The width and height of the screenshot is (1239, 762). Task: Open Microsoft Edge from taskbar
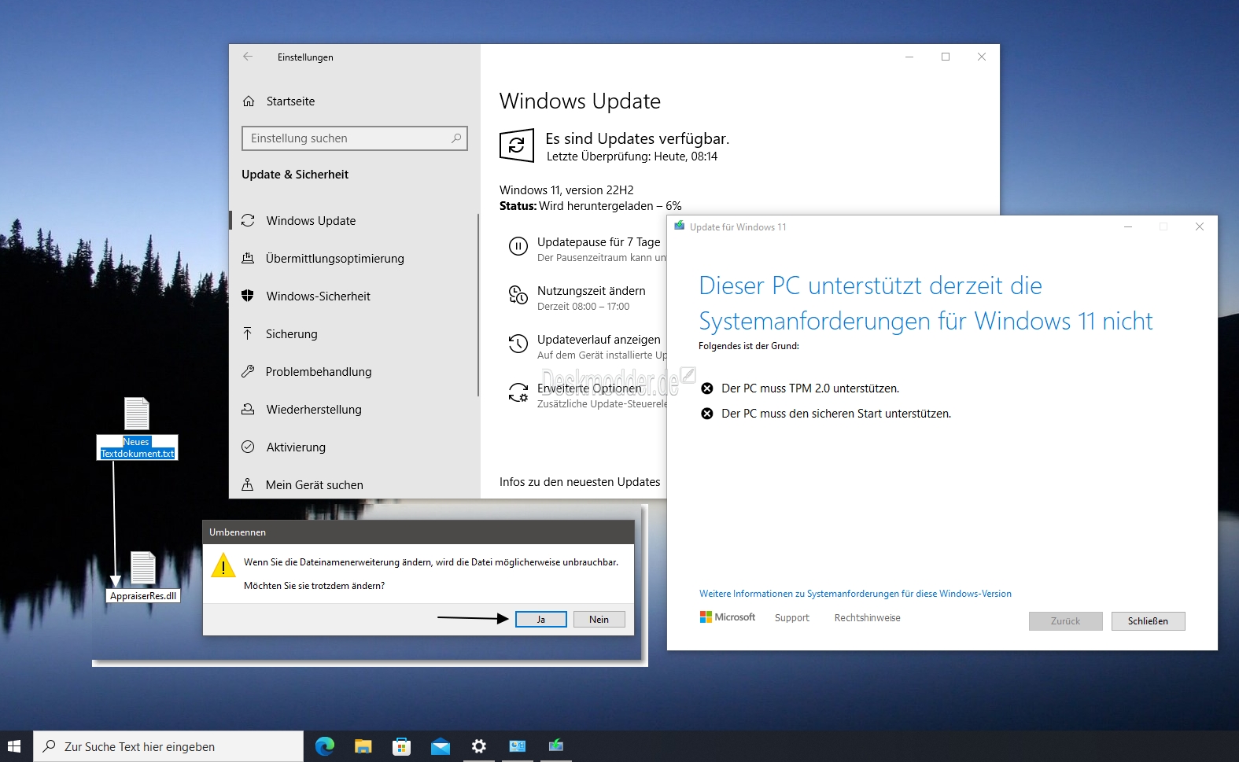pyautogui.click(x=324, y=746)
